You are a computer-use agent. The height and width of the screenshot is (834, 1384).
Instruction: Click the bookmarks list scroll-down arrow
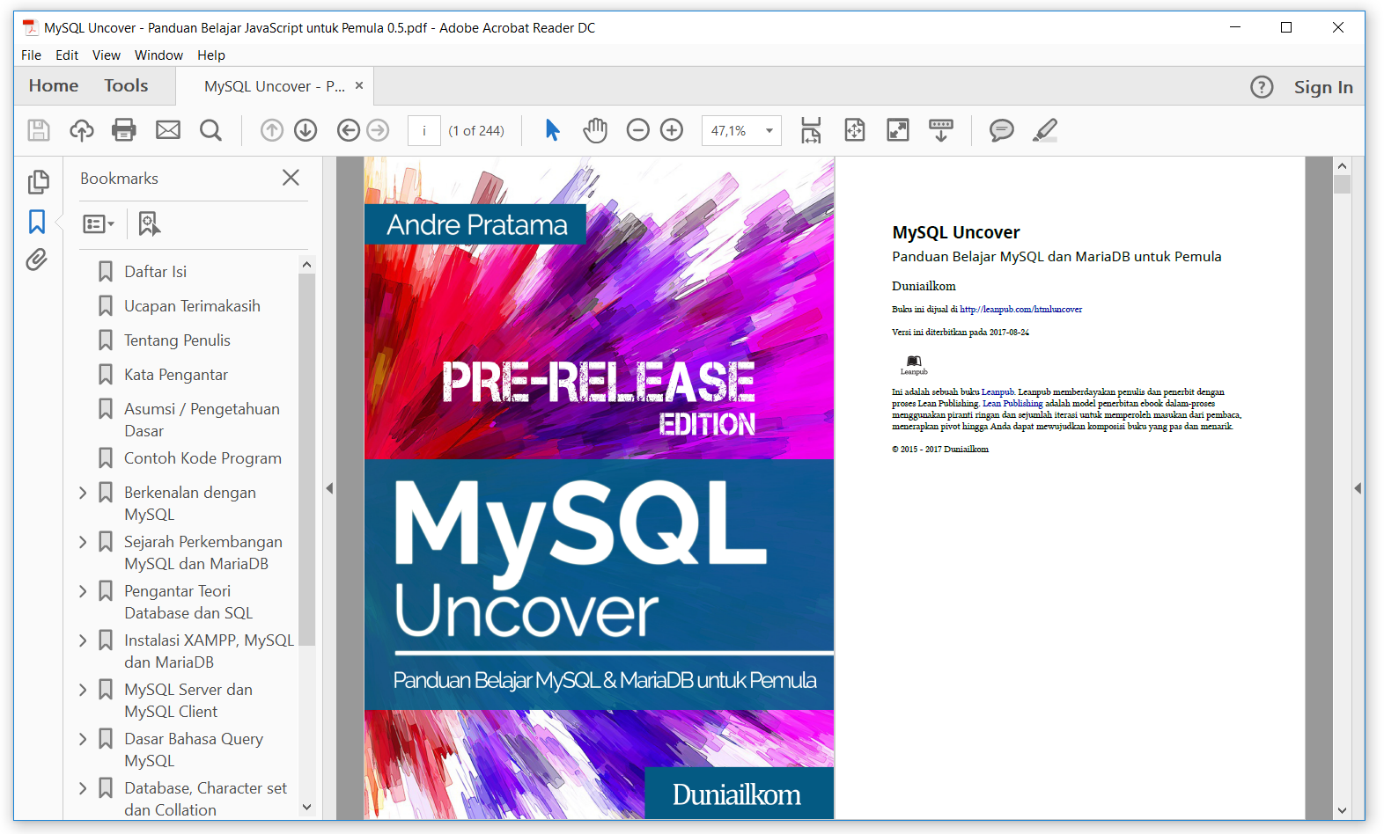[306, 807]
